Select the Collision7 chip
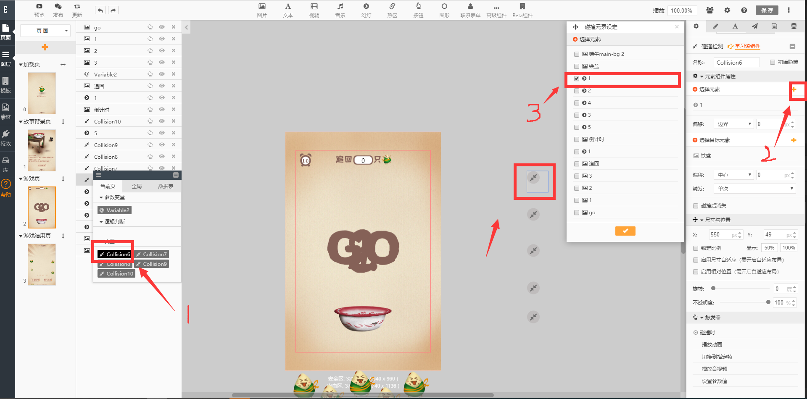 point(151,254)
